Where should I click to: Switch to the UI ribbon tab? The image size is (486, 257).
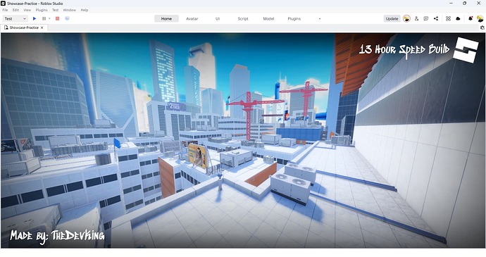tap(218, 18)
